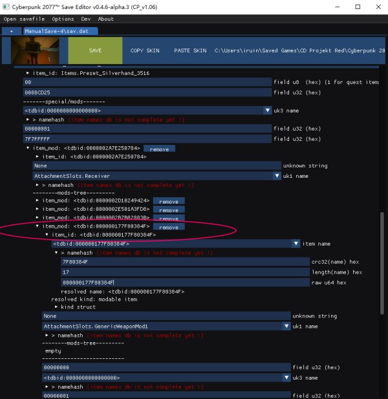Open the AttachmentSlots.GenericWeaponMod1 dropdown
Screen dimensions: 388x399
tap(286, 326)
